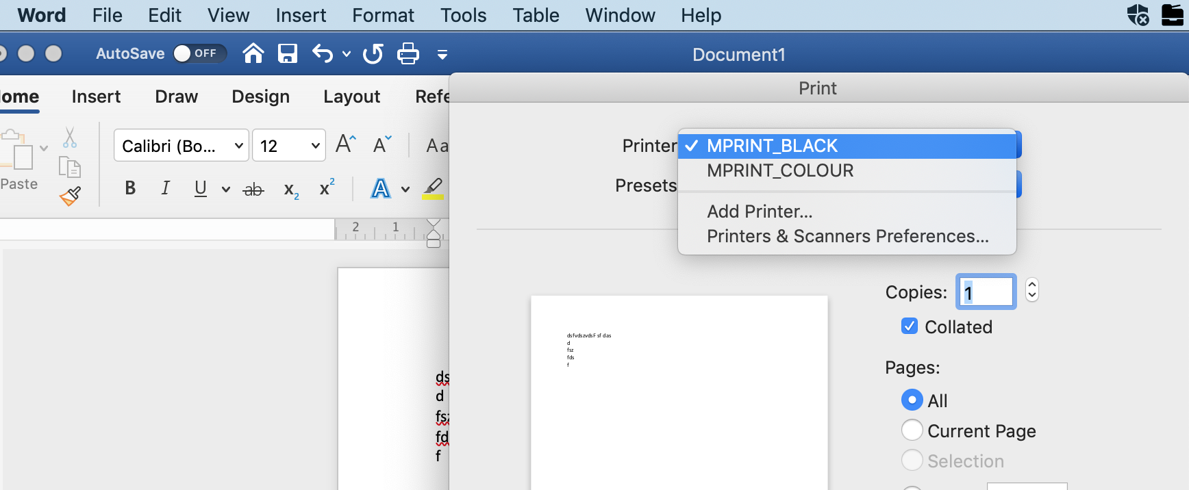Undo the last action
Viewport: 1189px width, 490px height.
[323, 53]
